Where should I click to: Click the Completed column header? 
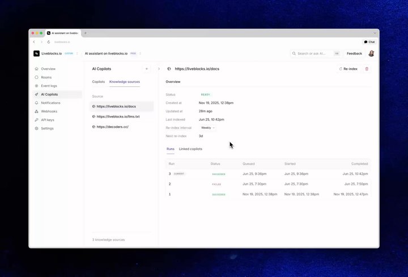click(x=360, y=164)
